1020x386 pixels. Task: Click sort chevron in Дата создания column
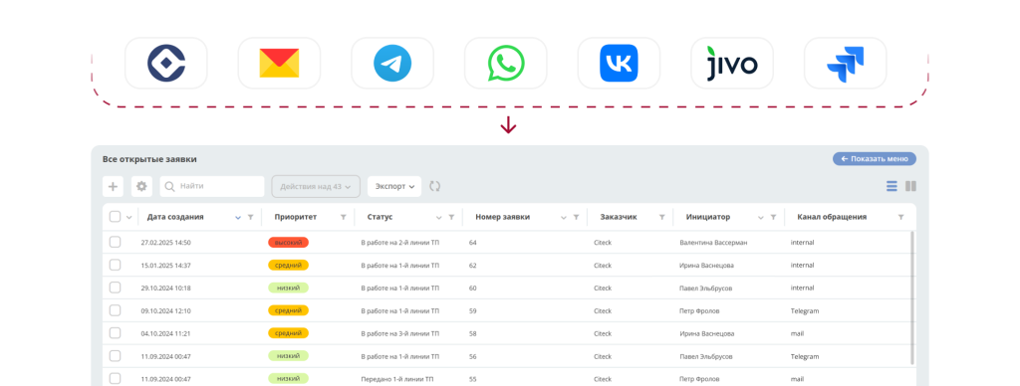(238, 217)
